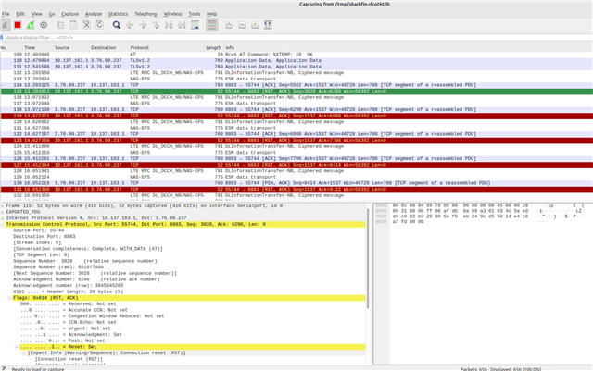Viewport: 593px width, 371px height.
Task: Collapse the Expert Info Connection reset node
Action: pyautogui.click(x=24, y=352)
